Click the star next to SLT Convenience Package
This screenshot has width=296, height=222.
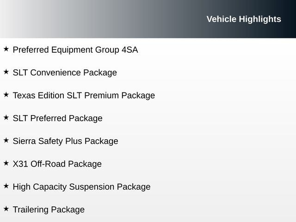point(6,72)
